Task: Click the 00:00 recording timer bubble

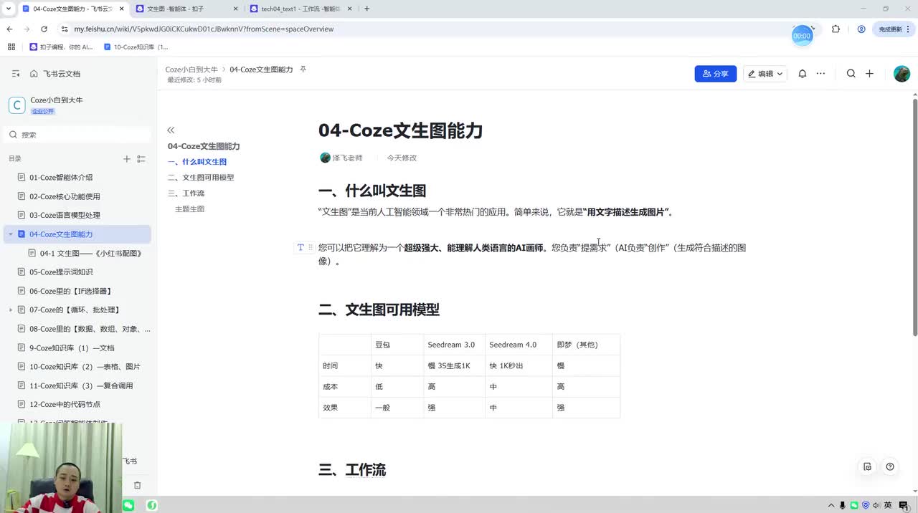Action: tap(802, 36)
